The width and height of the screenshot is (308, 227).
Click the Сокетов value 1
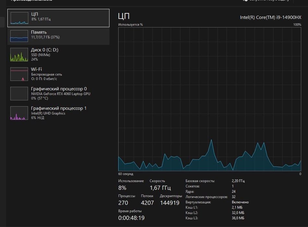[x=232, y=186]
